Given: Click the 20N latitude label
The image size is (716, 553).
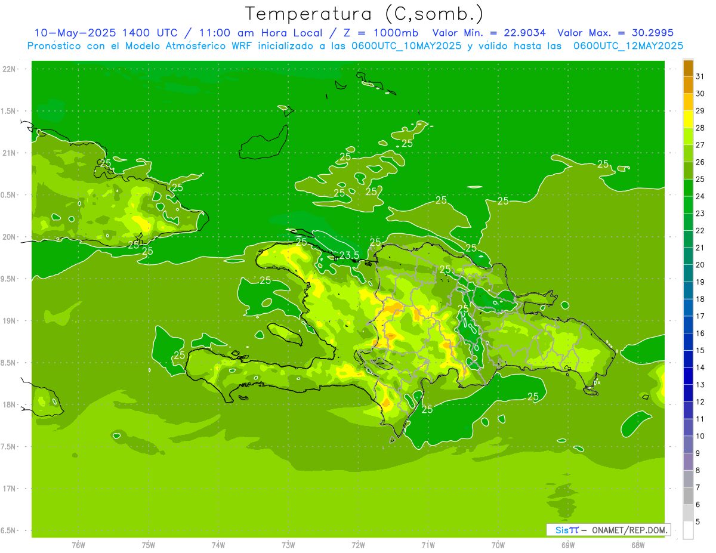Looking at the screenshot, I should (x=10, y=237).
